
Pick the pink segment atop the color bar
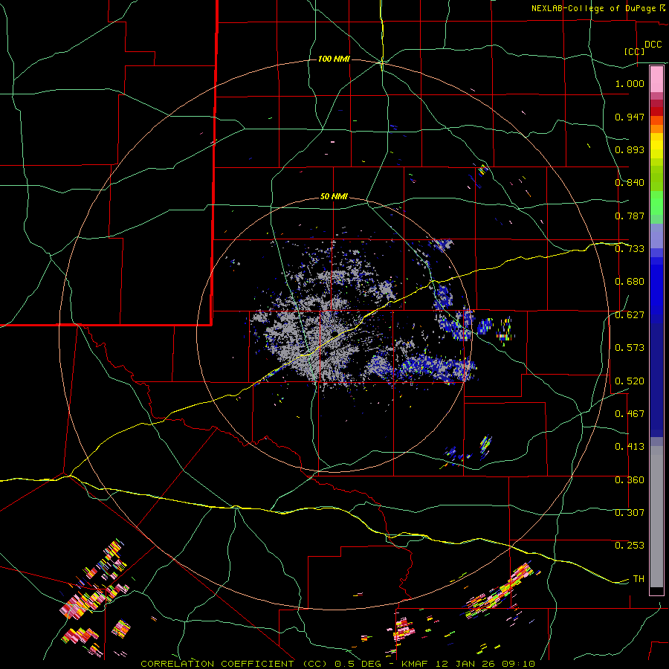tap(656, 79)
